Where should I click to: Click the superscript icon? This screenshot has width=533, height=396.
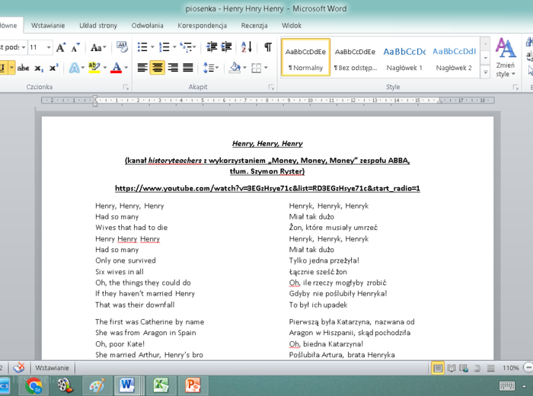click(x=53, y=68)
